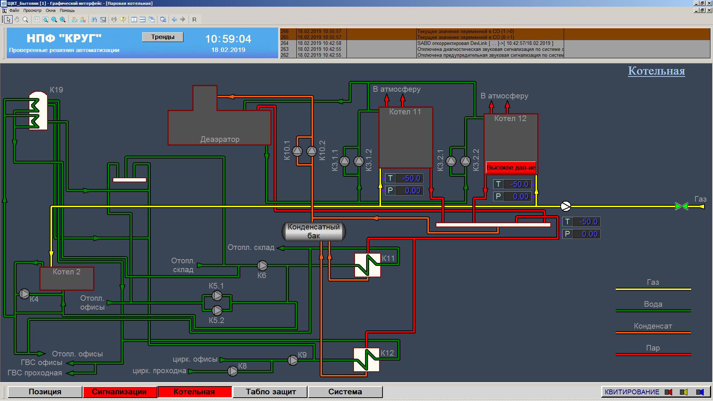
Task: Click the R toolbar button
Action: [x=194, y=19]
